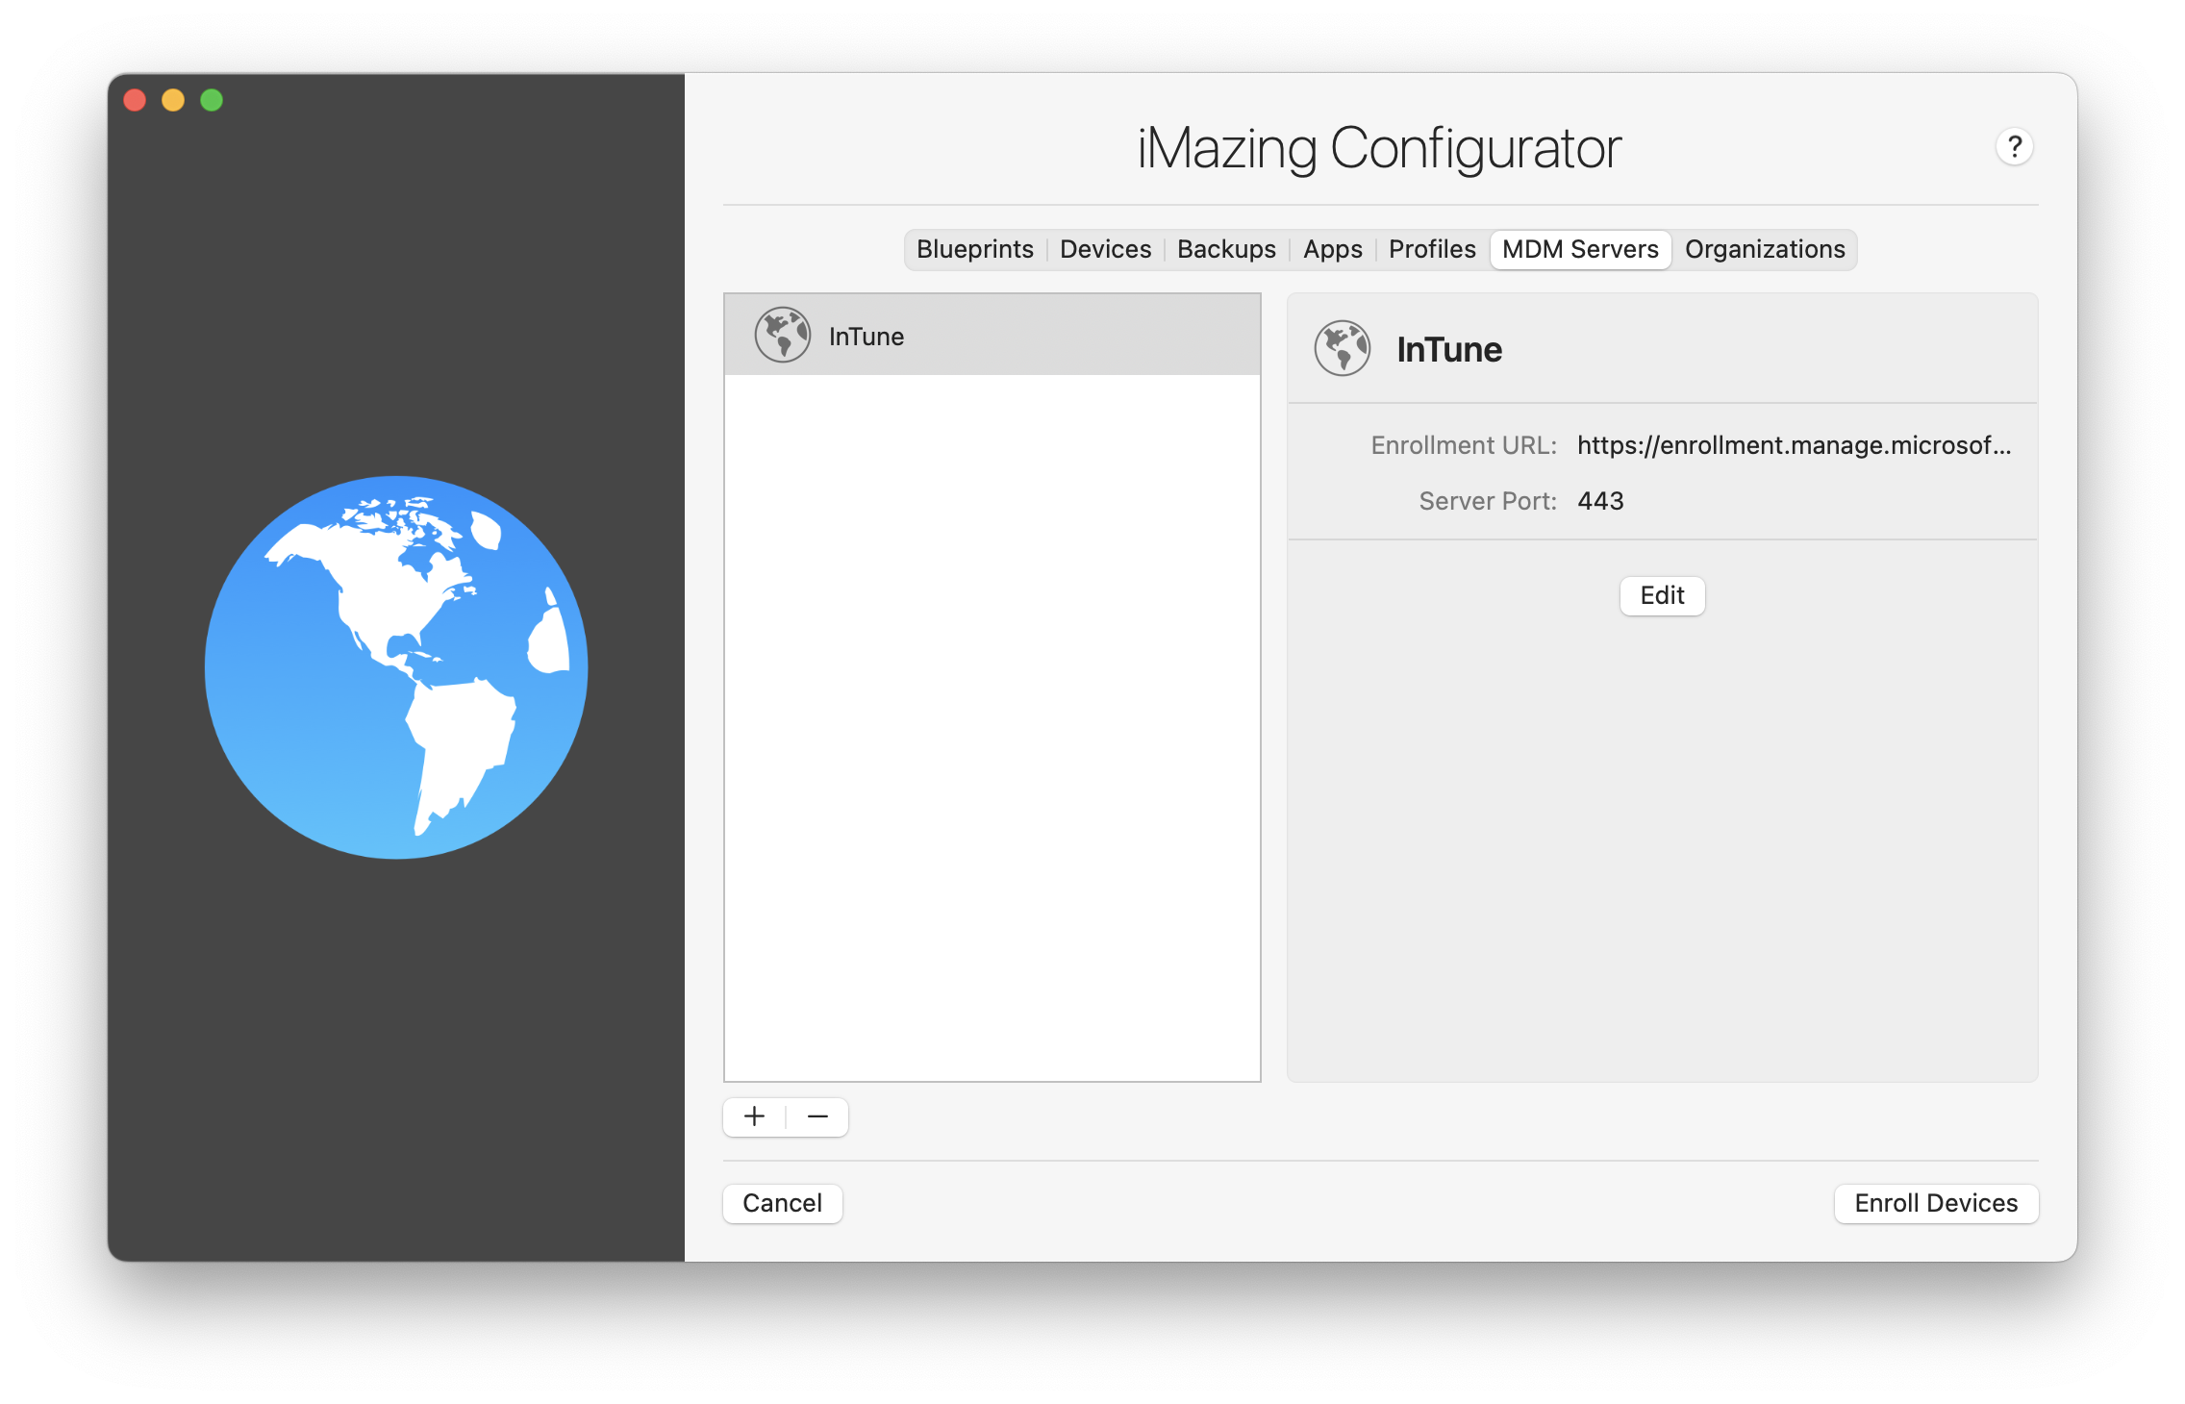
Task: Click the Server Port label
Action: (x=1488, y=501)
